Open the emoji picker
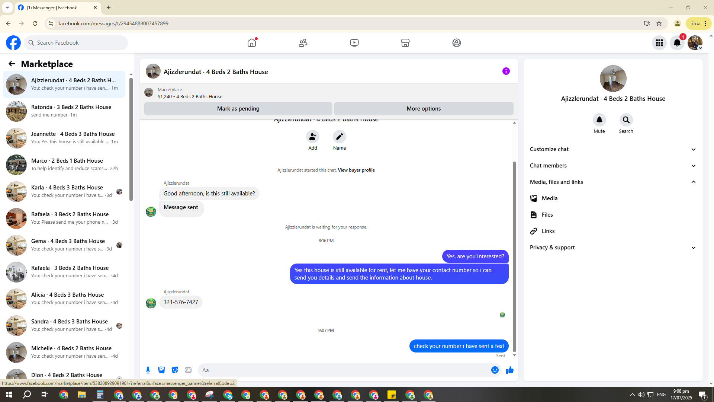Screen dimensions: 714x402 [495, 370]
